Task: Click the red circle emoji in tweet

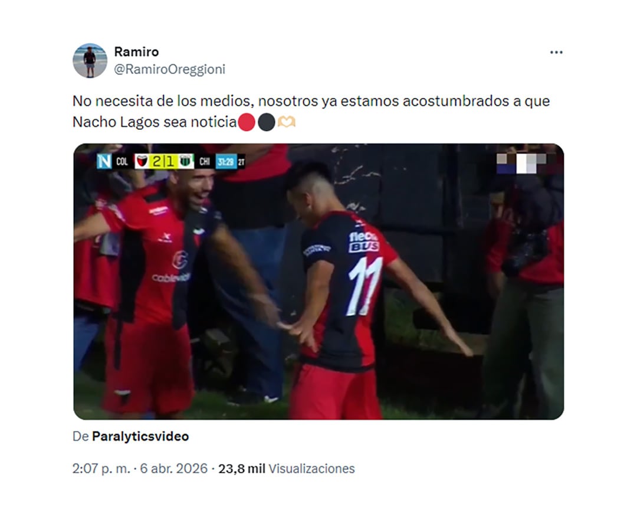Action: (x=246, y=122)
